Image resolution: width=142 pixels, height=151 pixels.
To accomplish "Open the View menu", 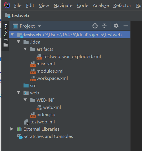I will pyautogui.click(x=44, y=6).
